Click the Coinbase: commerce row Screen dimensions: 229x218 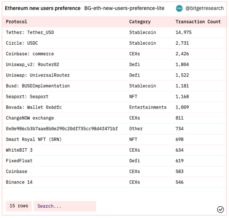pyautogui.click(x=114, y=54)
